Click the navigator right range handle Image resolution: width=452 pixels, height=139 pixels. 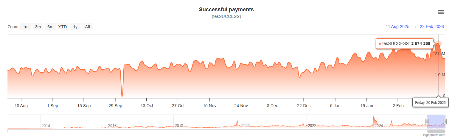[445, 121]
